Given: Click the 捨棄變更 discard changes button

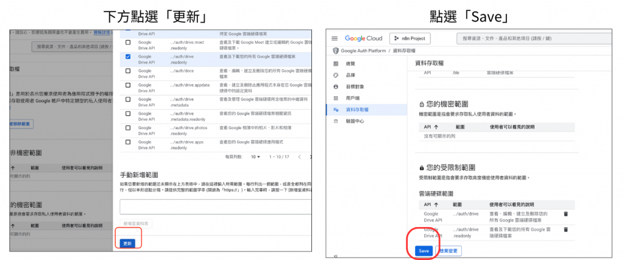Looking at the screenshot, I should click(449, 251).
